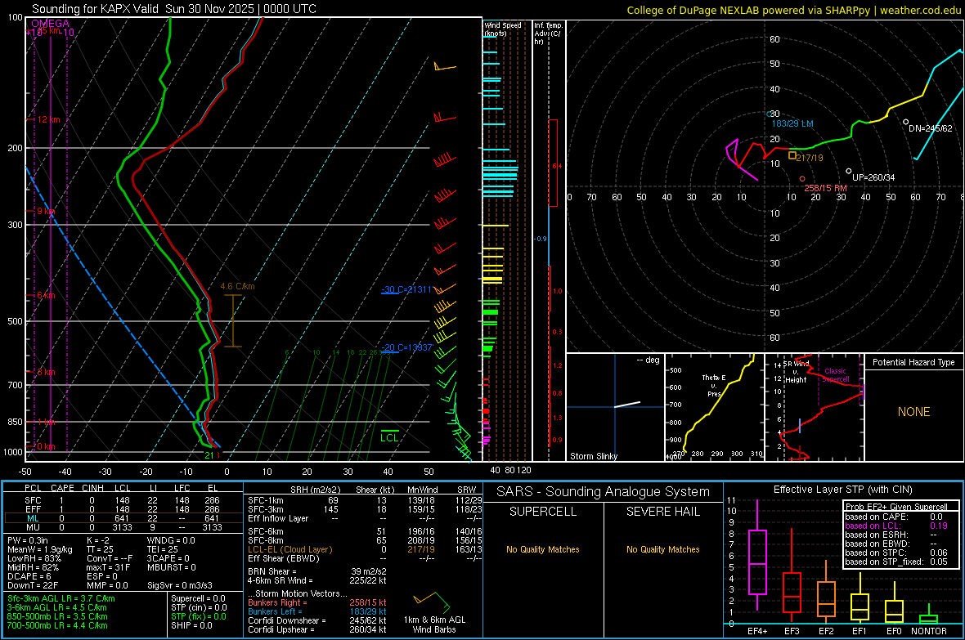Select the '12 km' height marker
Viewport: 965px width, 640px height.
coord(48,119)
